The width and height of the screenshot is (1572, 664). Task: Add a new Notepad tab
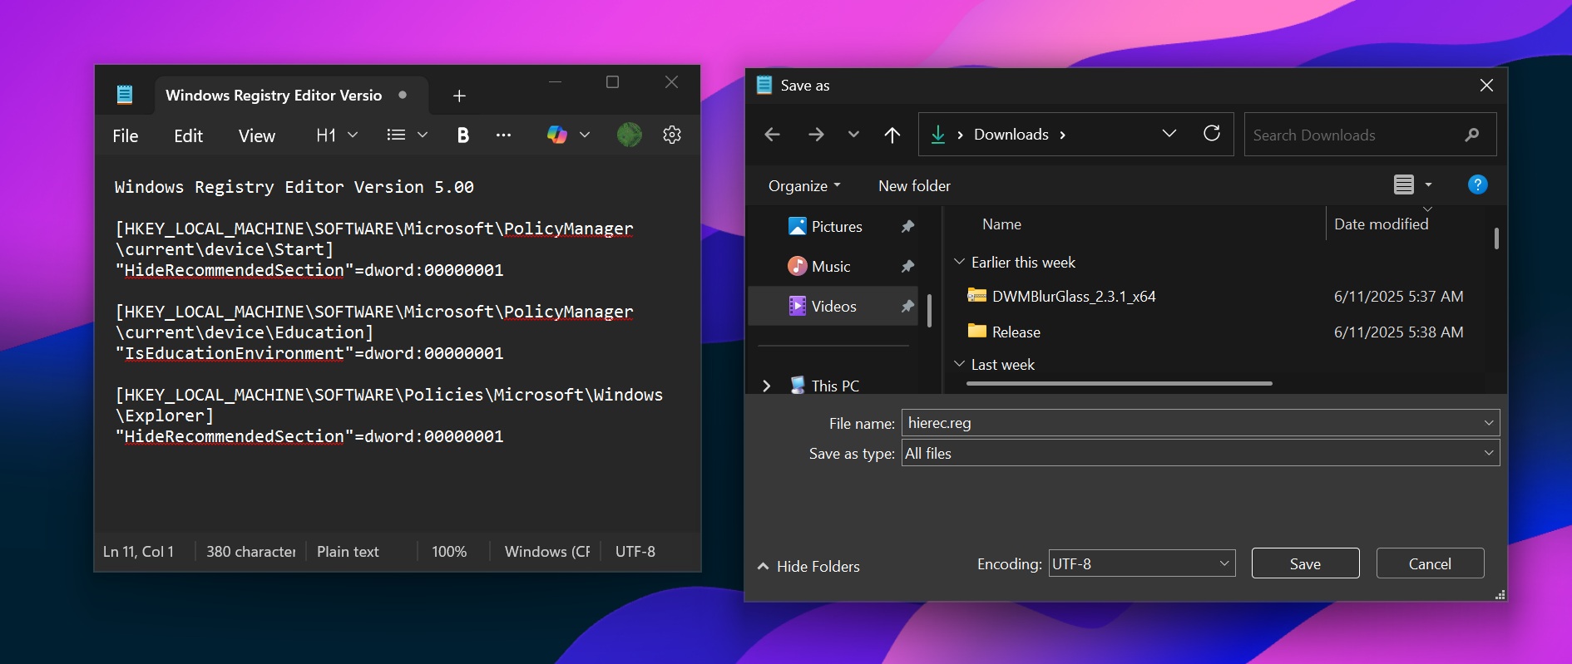click(459, 96)
